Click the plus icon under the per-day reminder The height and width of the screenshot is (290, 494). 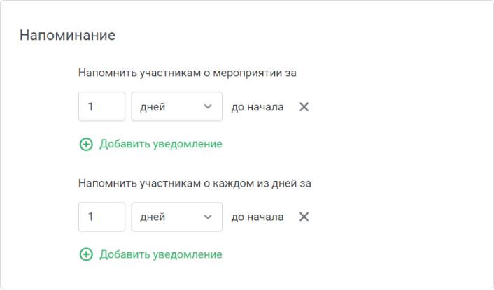point(86,254)
